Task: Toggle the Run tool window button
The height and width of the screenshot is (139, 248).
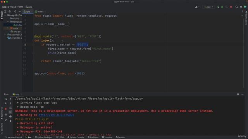Action: coord(28,137)
